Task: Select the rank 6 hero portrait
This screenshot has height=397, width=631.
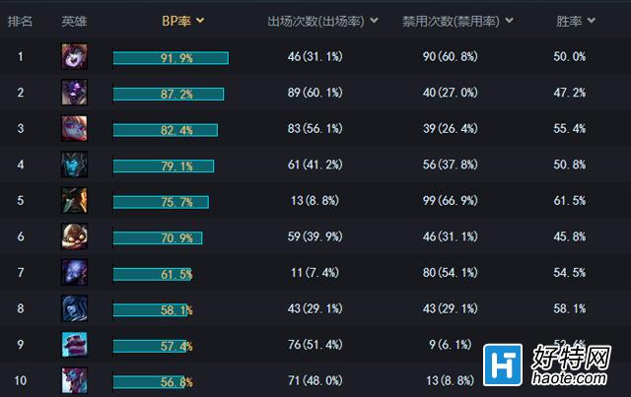Action: (75, 236)
